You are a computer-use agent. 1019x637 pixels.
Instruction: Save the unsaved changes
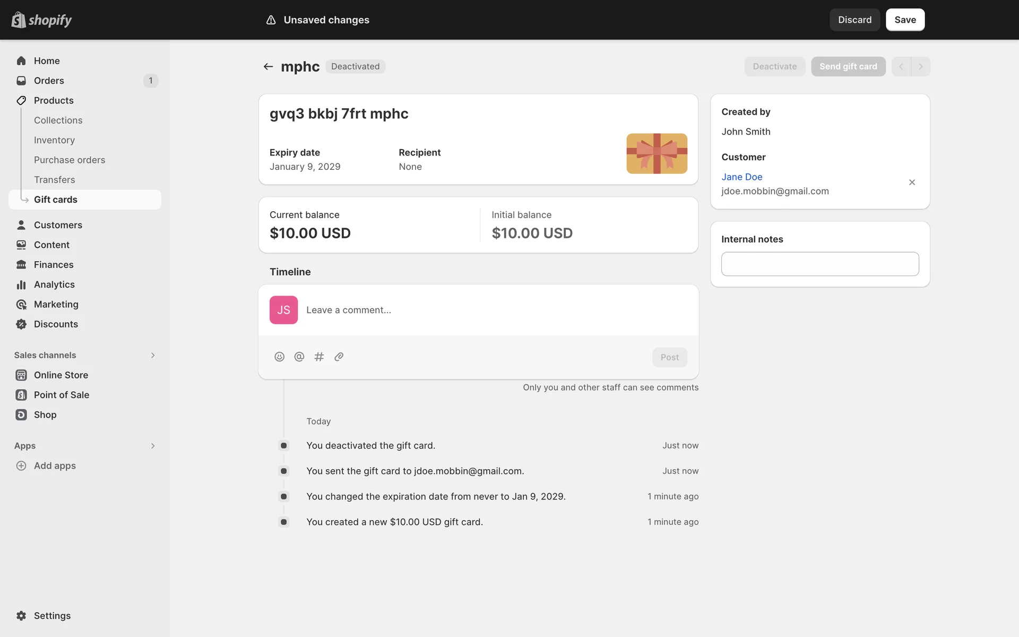tap(905, 20)
